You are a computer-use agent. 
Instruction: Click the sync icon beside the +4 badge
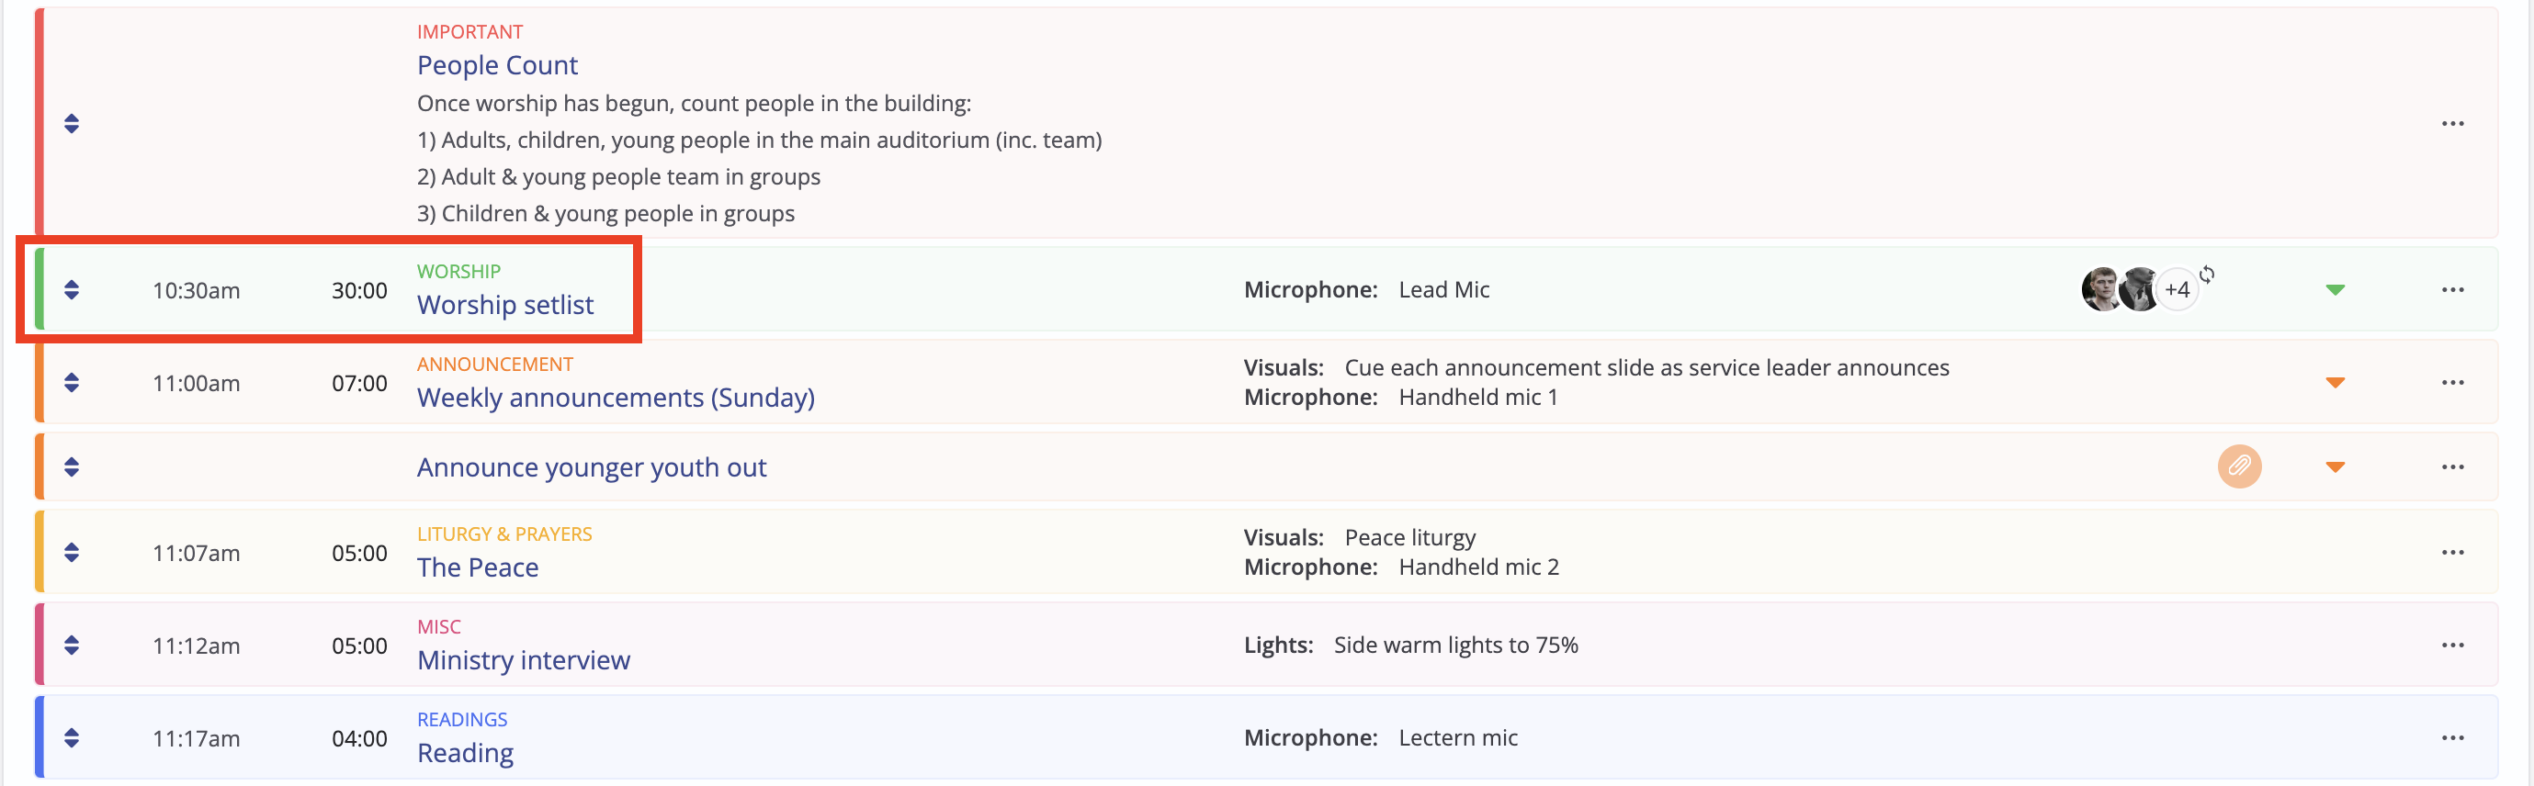click(x=2208, y=275)
